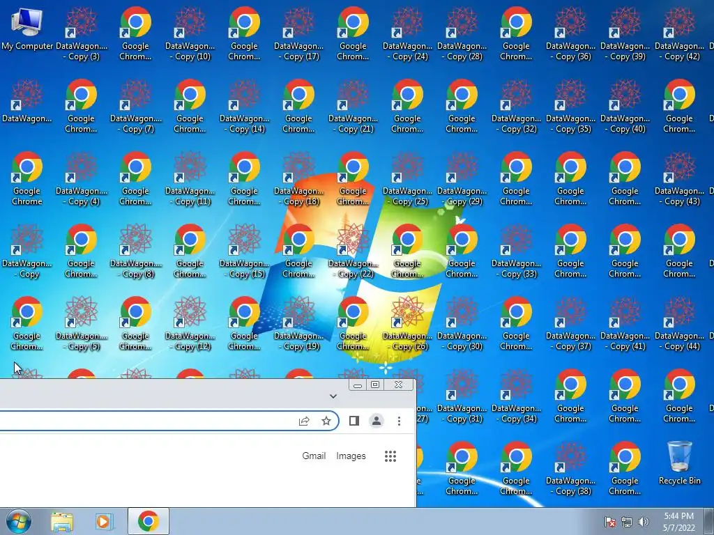Viewport: 714px width, 535px height.
Task: Open Action Center flag in tray
Action: [x=610, y=522]
